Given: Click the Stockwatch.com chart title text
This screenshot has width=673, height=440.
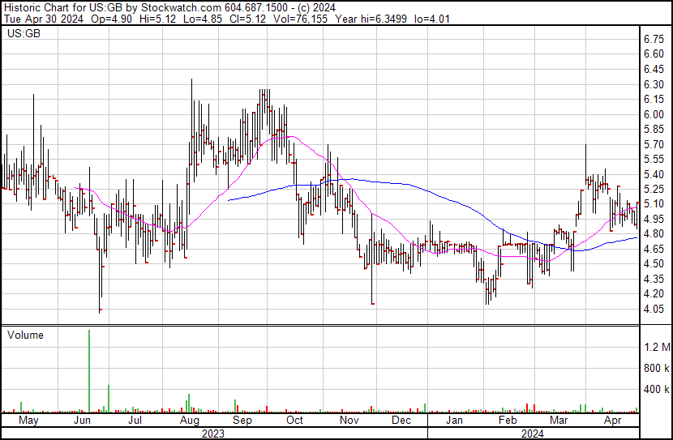Looking at the screenshot, I should pyautogui.click(x=182, y=8).
